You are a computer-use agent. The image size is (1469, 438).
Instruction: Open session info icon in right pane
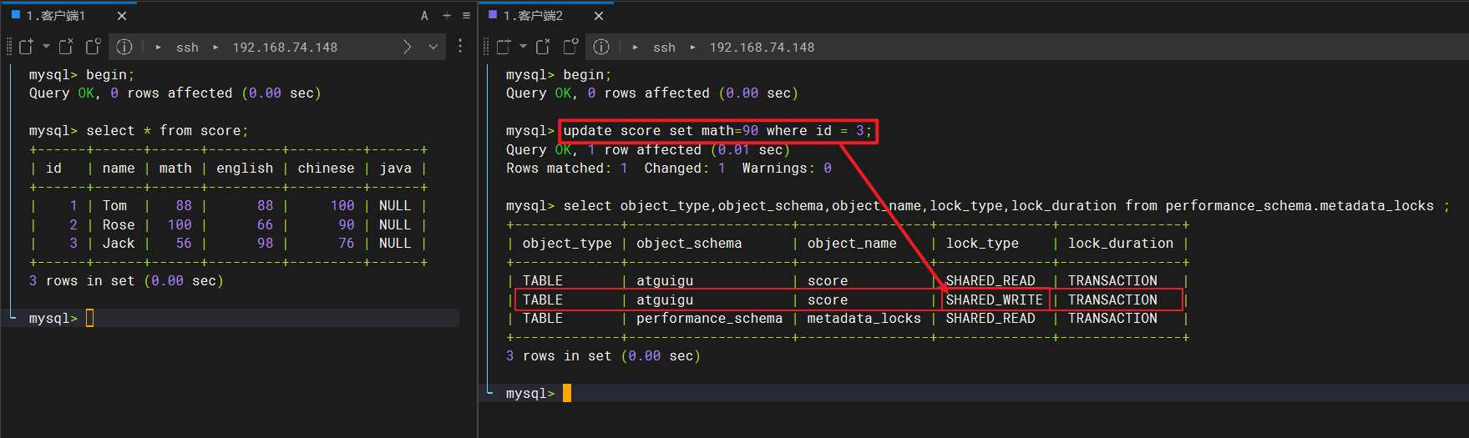point(601,47)
